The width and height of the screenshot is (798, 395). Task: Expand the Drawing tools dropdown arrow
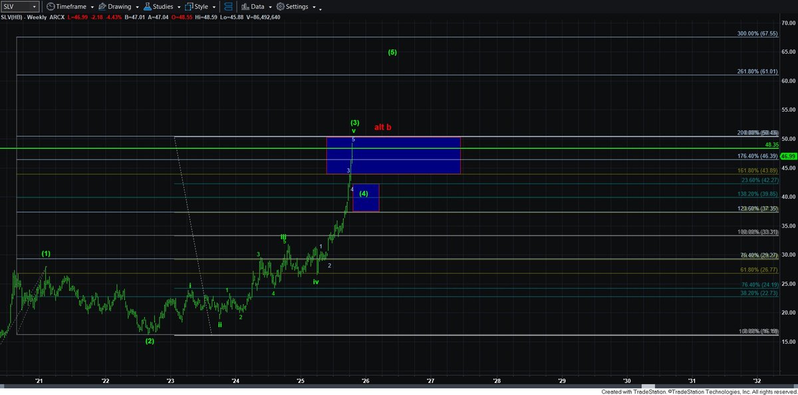point(137,7)
